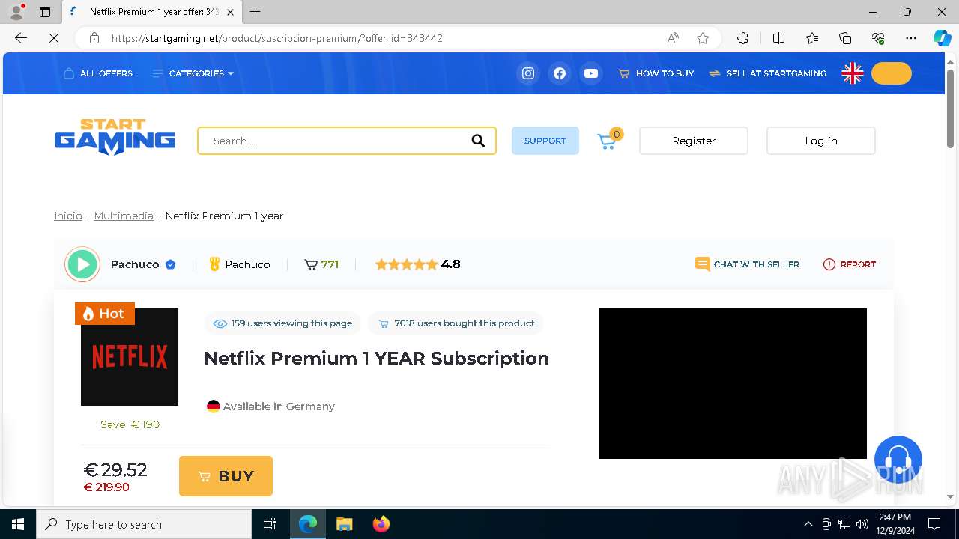View site information lock icon
Viewport: 959px width, 539px height.
coord(94,38)
